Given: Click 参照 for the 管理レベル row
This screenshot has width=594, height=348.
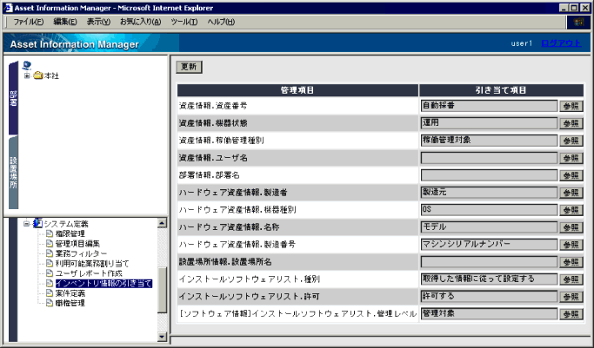Looking at the screenshot, I should click(x=571, y=314).
